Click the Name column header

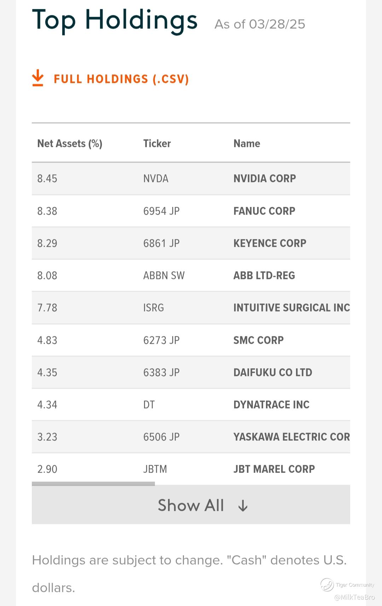point(247,143)
